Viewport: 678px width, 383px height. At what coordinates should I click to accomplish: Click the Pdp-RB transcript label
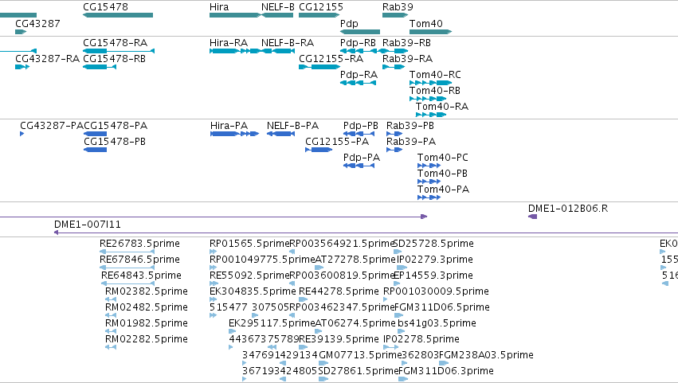[x=358, y=43]
